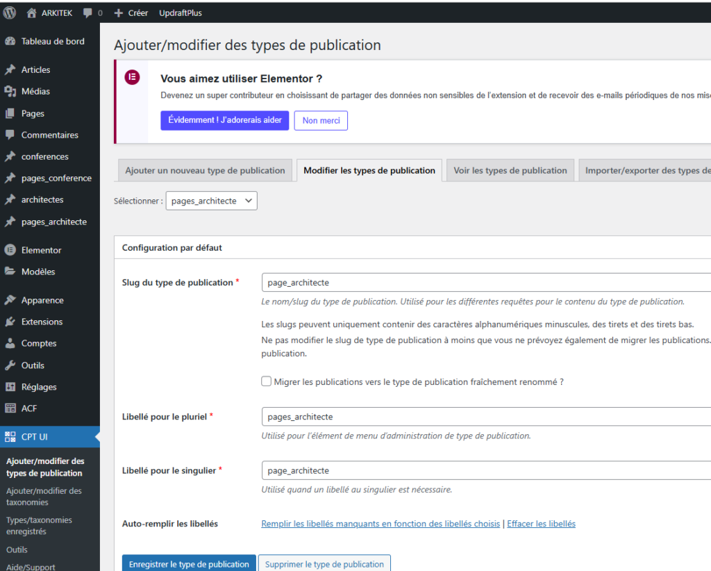This screenshot has width=711, height=571.
Task: Open the ARKITEK site home icon
Action: pos(31,13)
